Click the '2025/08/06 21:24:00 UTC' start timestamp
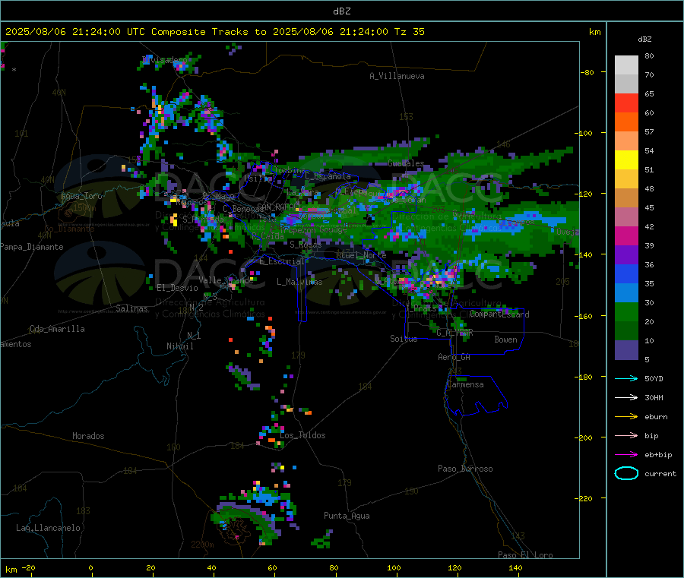Viewport: 684px width, 578px height. (74, 32)
